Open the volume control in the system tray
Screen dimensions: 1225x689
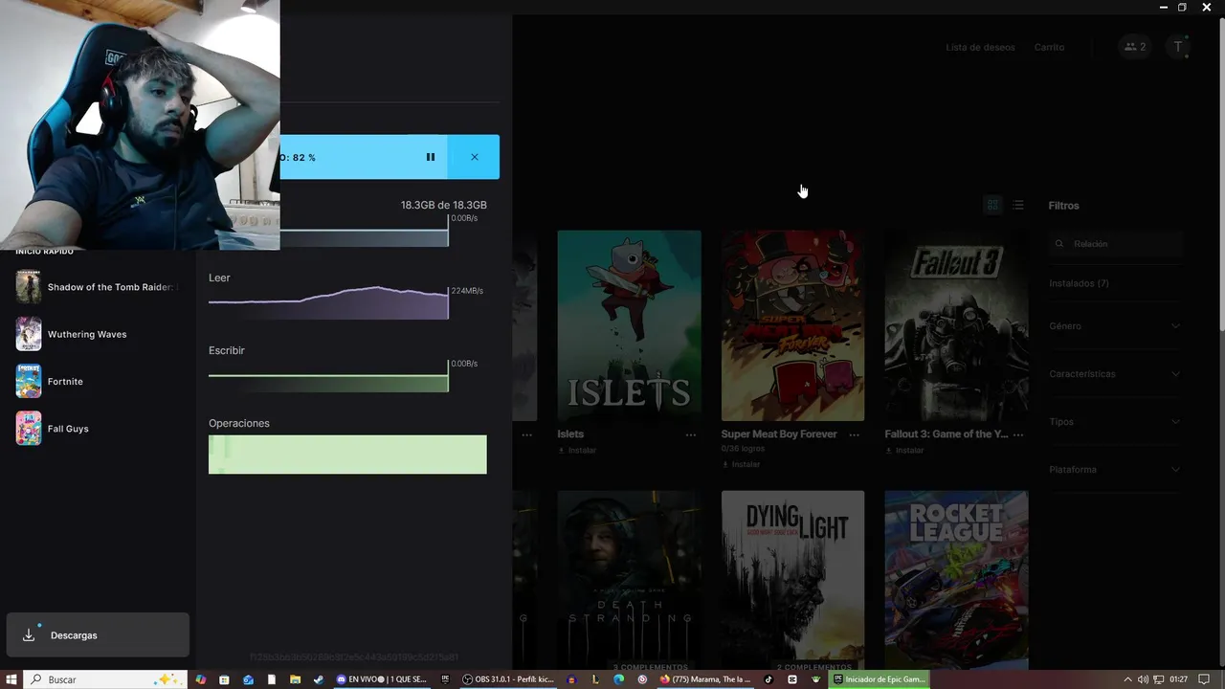pos(1143,679)
